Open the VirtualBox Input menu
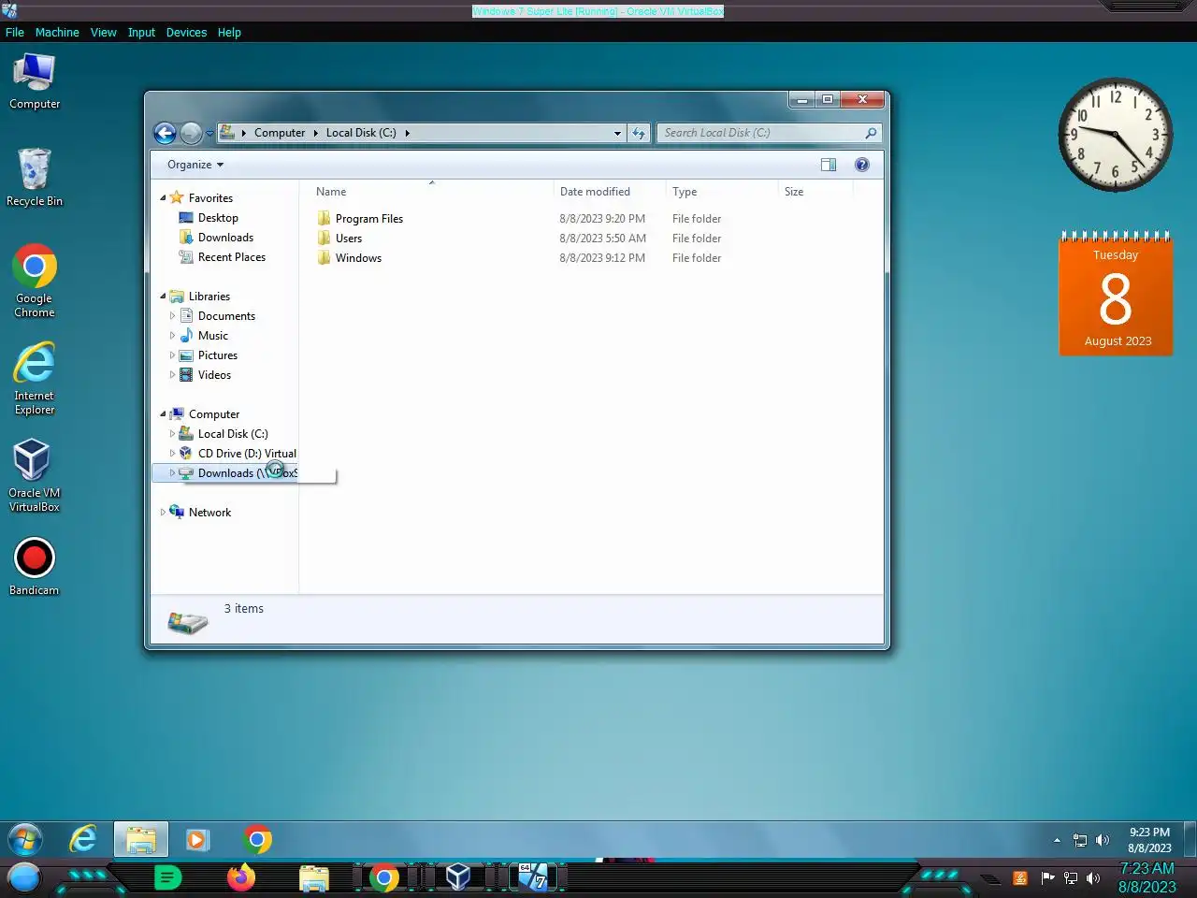 tap(141, 32)
